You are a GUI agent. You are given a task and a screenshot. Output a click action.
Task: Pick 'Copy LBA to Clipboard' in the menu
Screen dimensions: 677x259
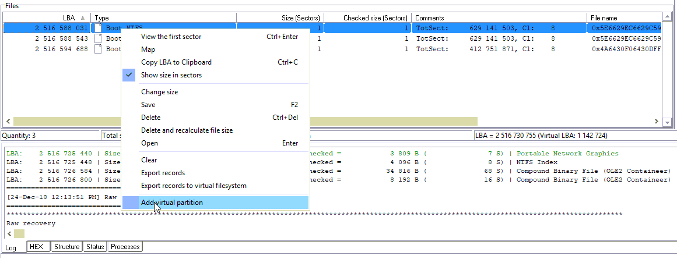[176, 62]
